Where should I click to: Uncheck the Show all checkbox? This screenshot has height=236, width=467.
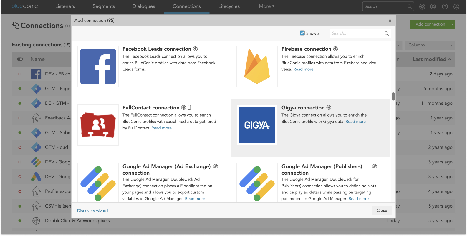[x=302, y=33]
